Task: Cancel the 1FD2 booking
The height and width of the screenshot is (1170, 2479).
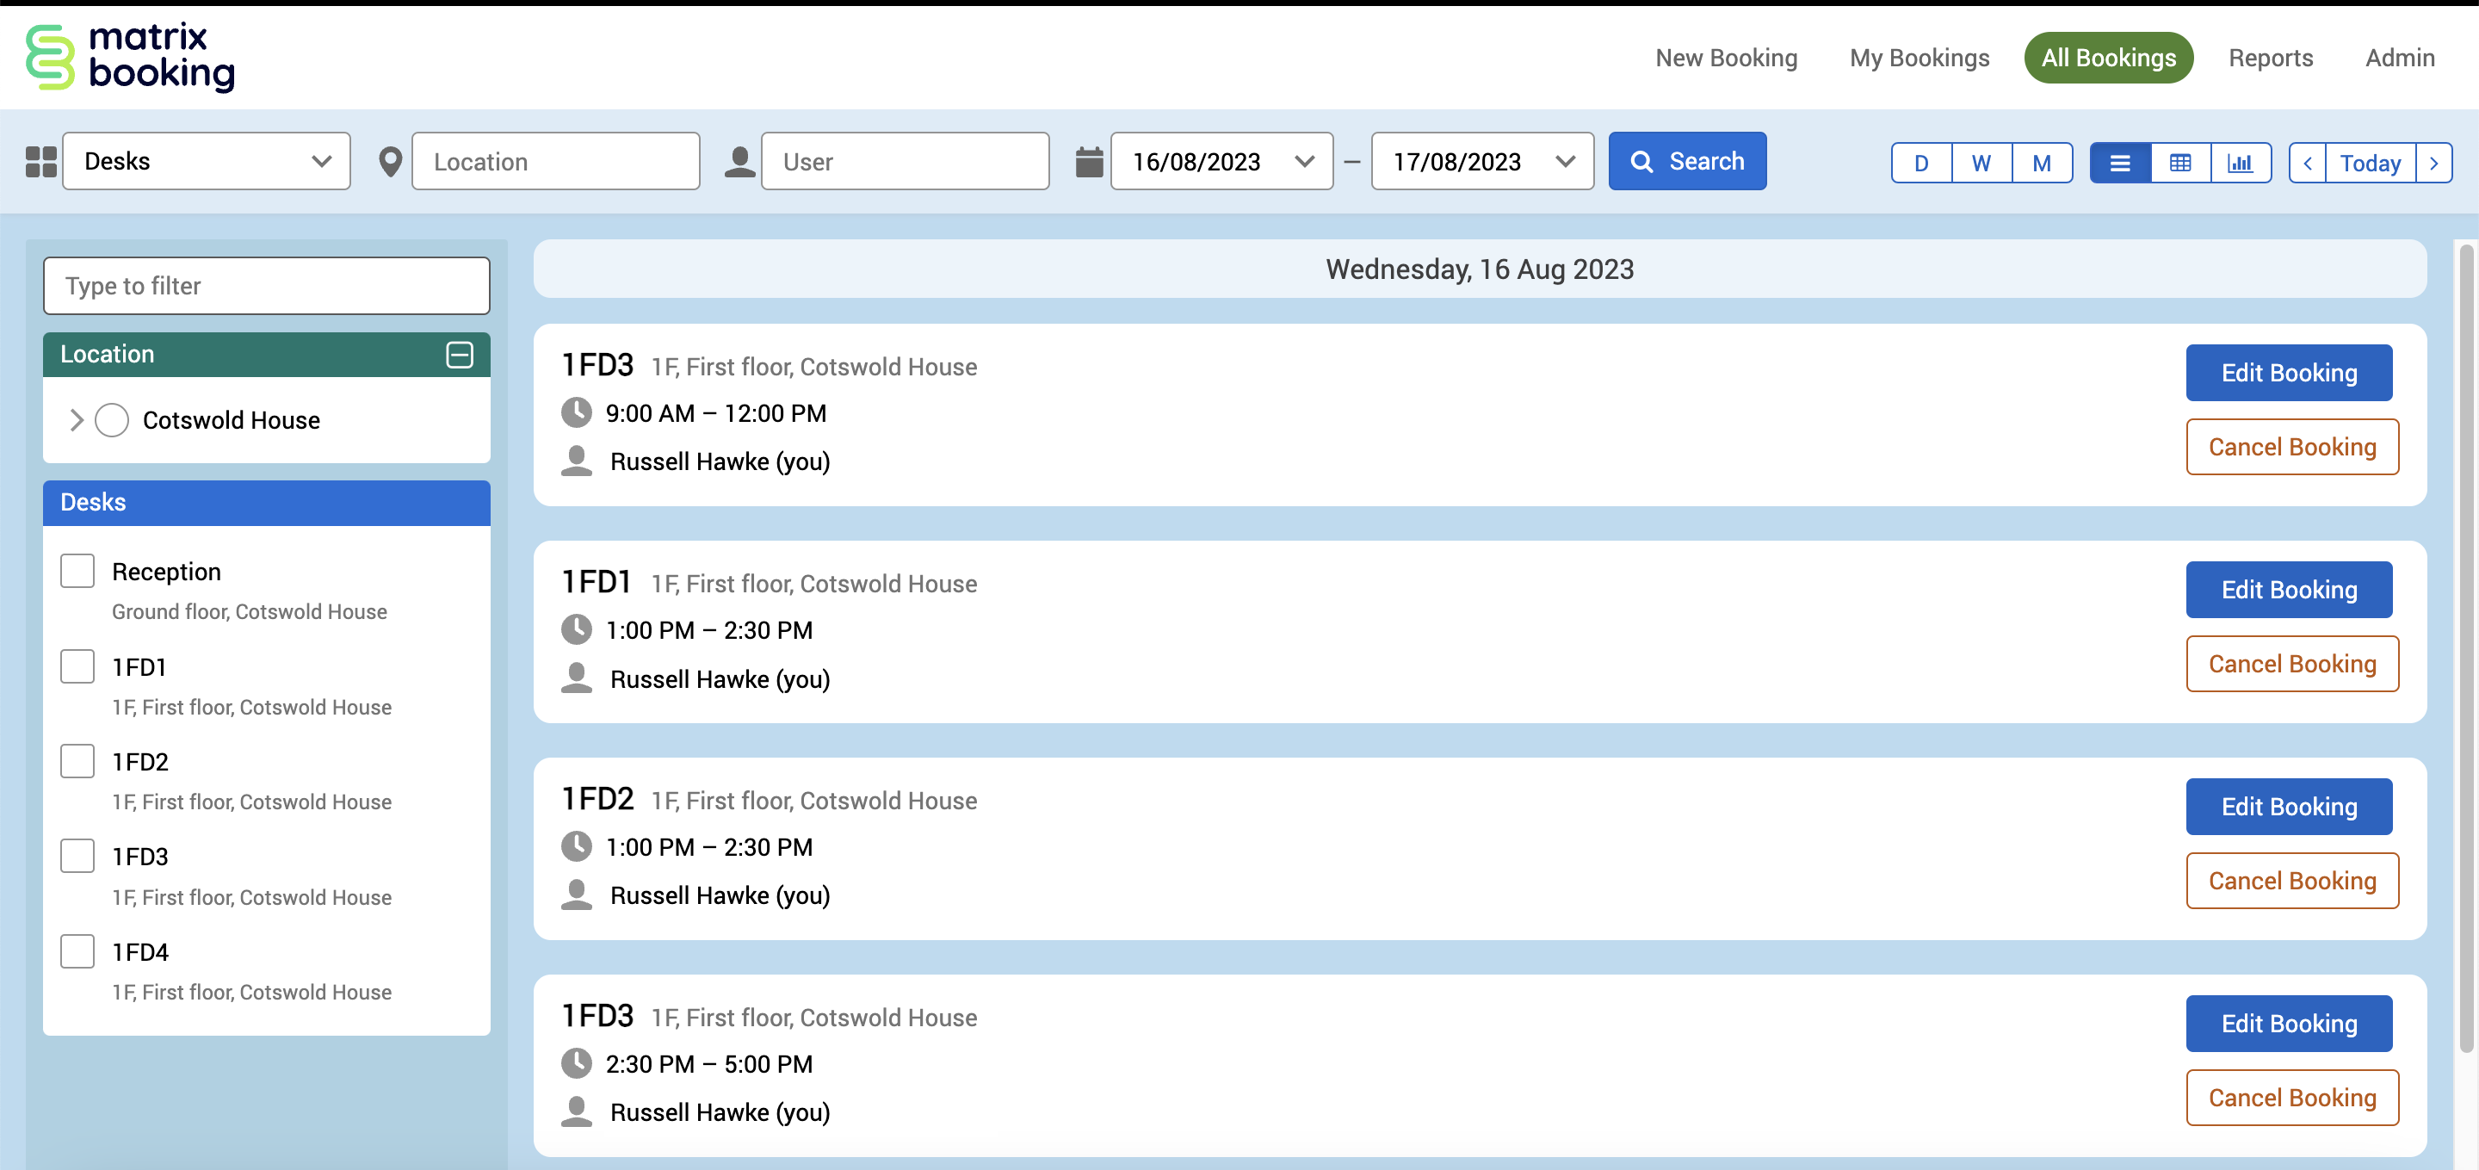Action: coord(2291,881)
